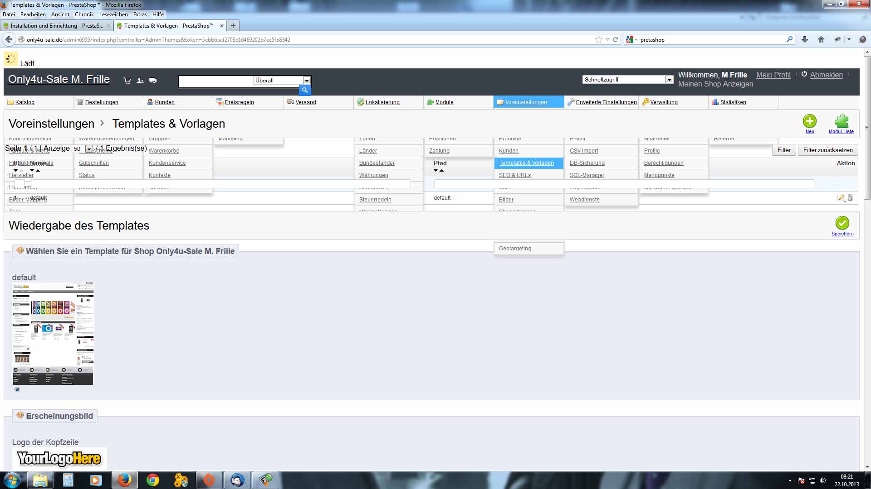
Task: Open the Statistiken menu tab
Action: pos(733,102)
